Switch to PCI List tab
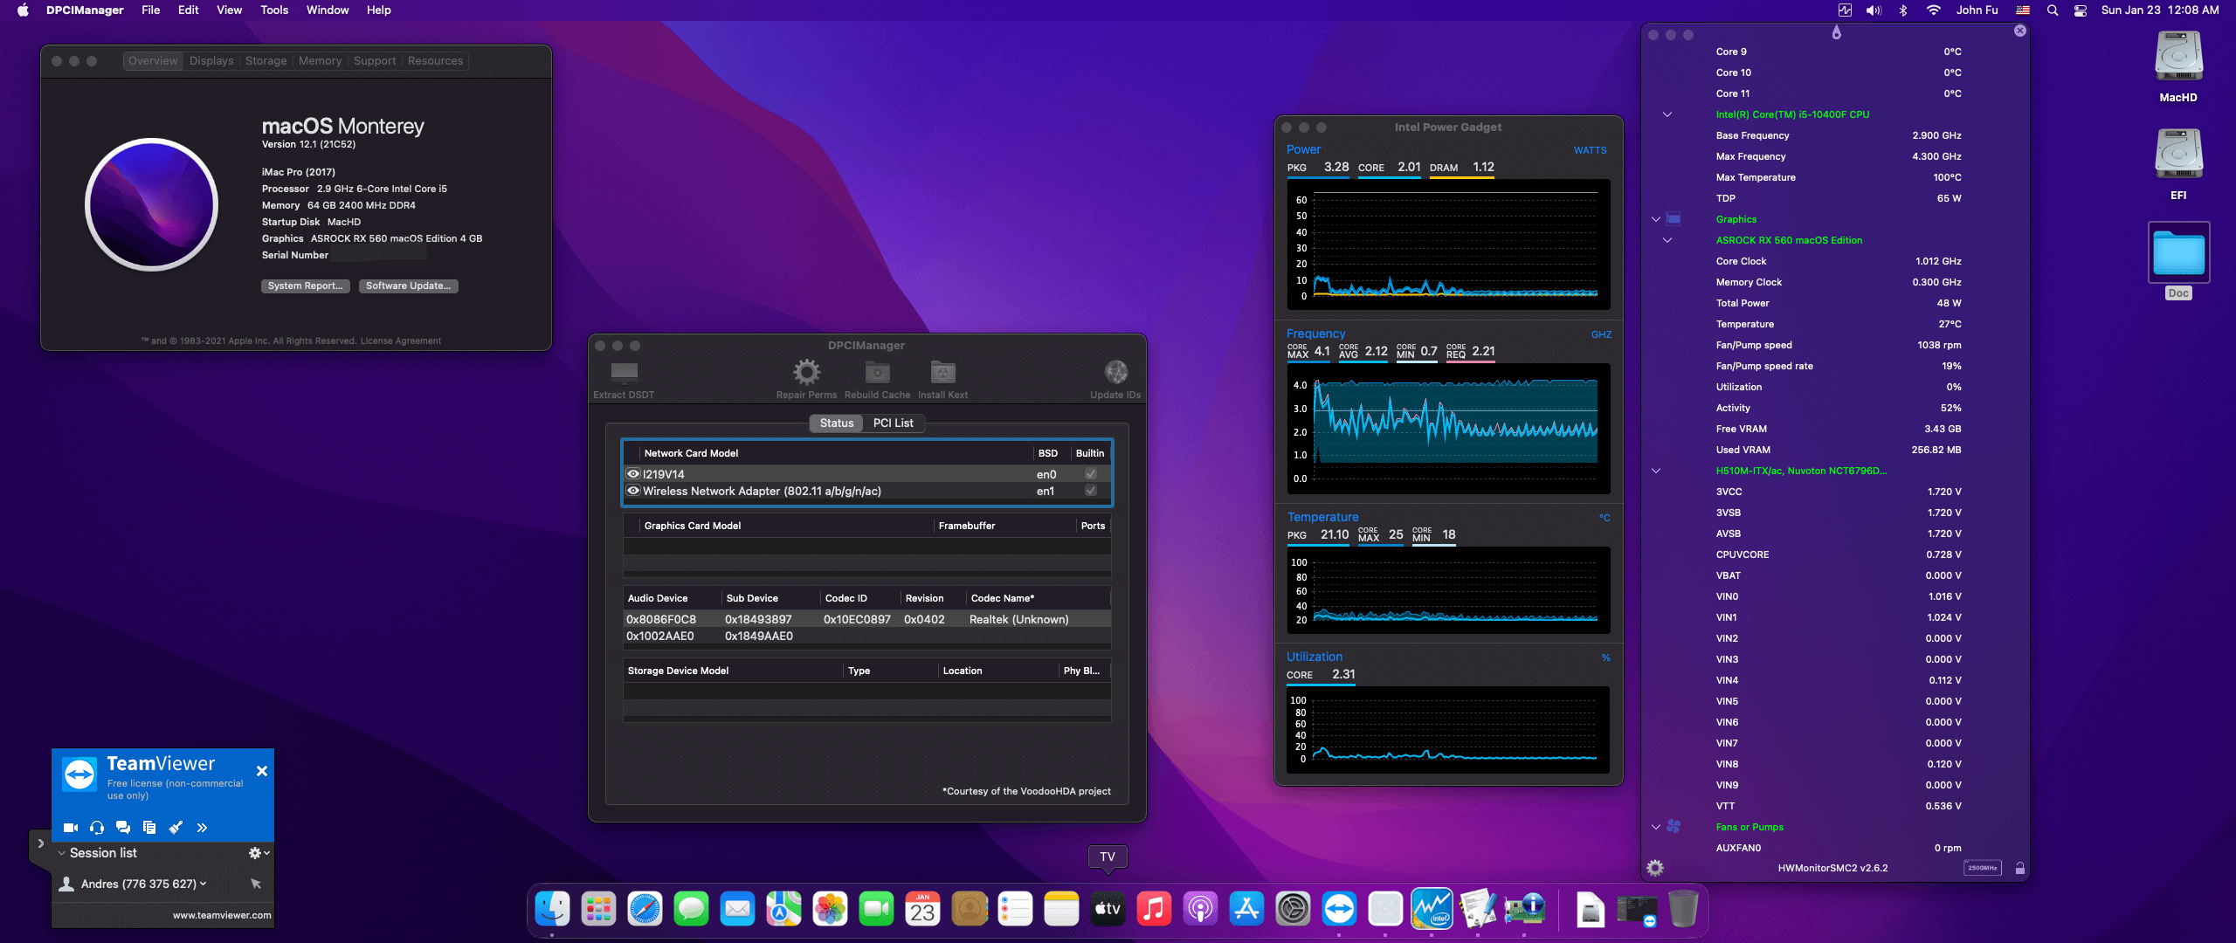Viewport: 2236px width, 943px height. 894,423
